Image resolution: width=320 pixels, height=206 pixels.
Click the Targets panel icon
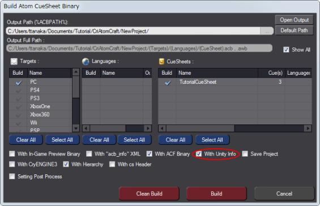14,61
